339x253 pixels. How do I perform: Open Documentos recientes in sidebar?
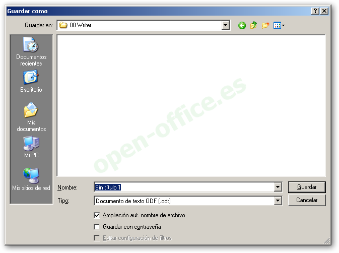(x=31, y=51)
